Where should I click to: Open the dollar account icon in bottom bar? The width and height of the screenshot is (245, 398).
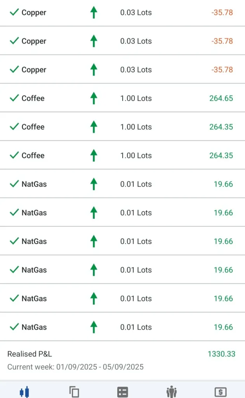221,391
